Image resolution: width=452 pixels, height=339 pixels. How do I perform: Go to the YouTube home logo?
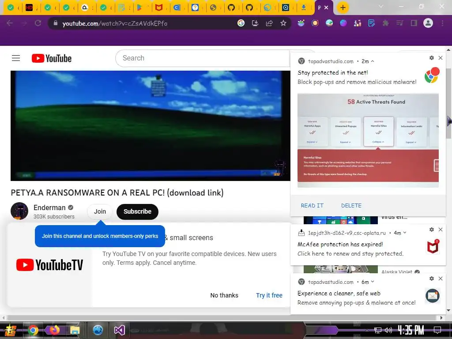click(x=52, y=58)
